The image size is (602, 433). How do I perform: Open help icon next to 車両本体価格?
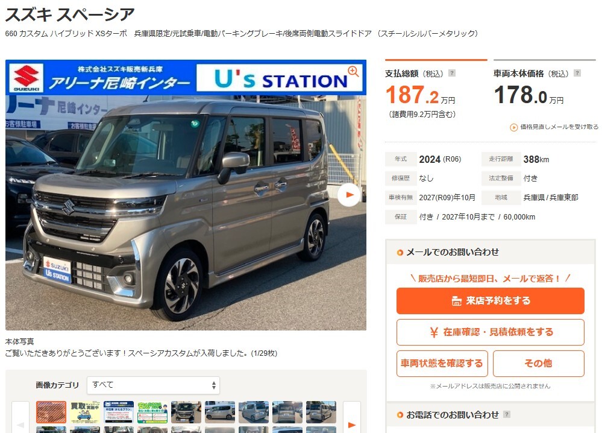(x=577, y=73)
